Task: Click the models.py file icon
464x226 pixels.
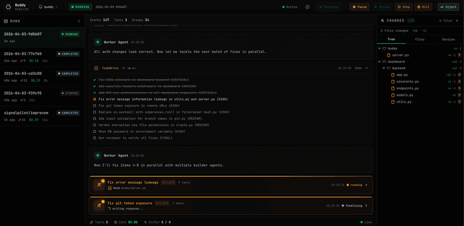Action: [393, 95]
